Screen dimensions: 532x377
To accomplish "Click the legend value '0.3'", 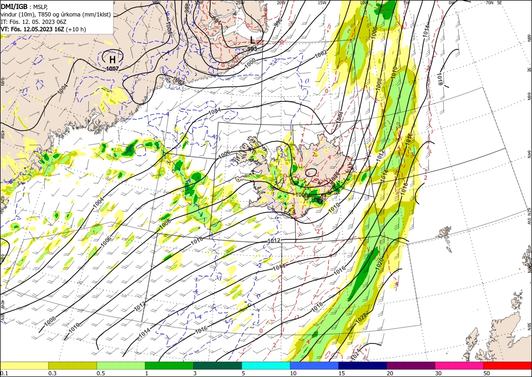I will (52, 373).
